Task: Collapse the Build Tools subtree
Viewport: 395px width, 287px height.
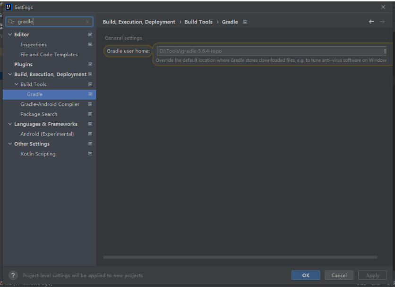Action: (17, 84)
